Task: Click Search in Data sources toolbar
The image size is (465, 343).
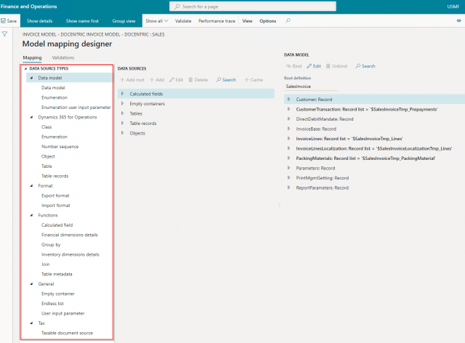Action: click(x=226, y=80)
